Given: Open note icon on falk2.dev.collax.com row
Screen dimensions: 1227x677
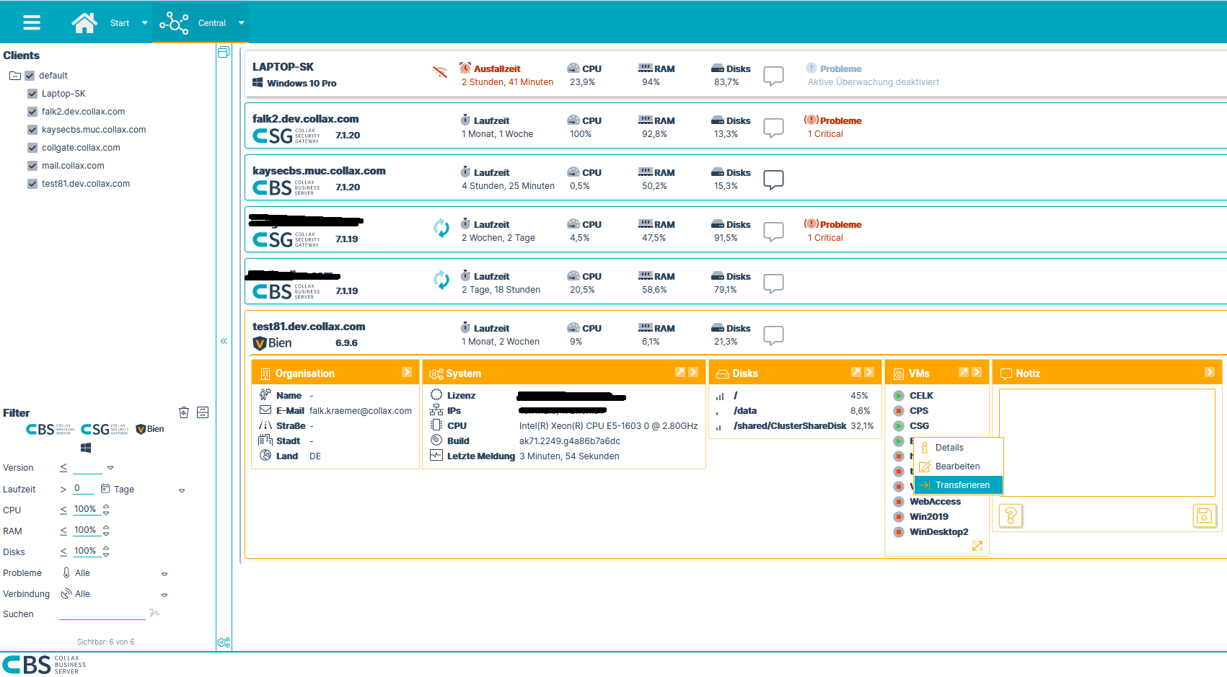Looking at the screenshot, I should [x=773, y=128].
